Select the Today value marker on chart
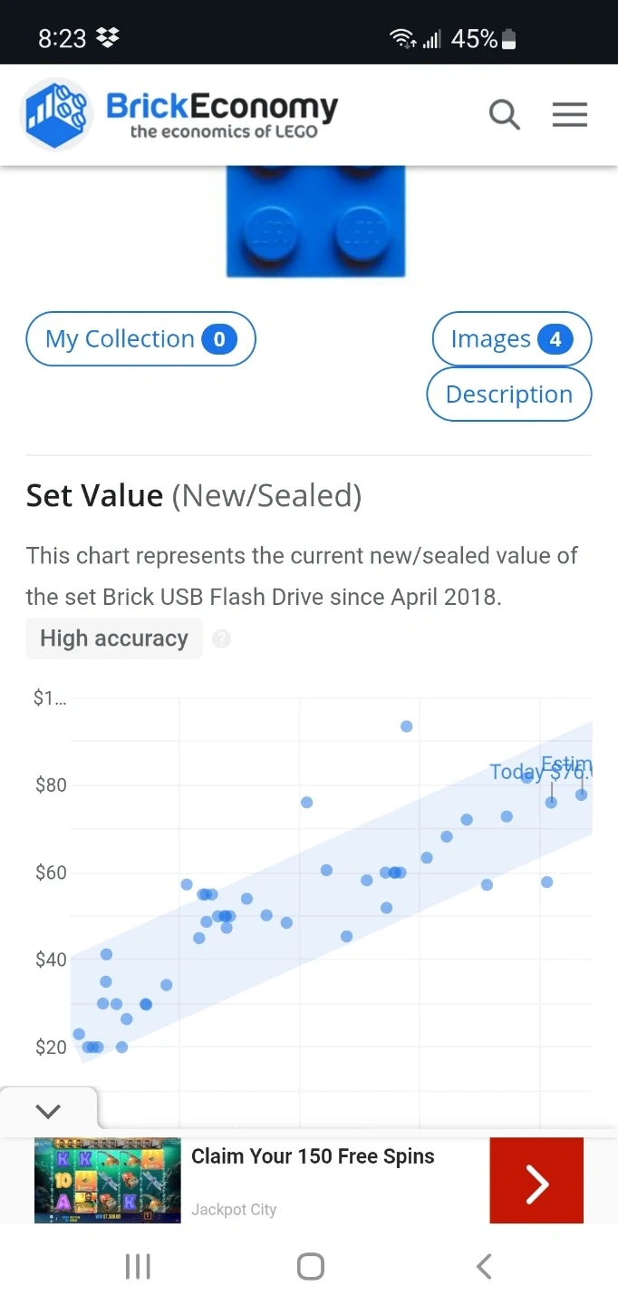Image resolution: width=618 pixels, height=1306 pixels. (x=551, y=802)
